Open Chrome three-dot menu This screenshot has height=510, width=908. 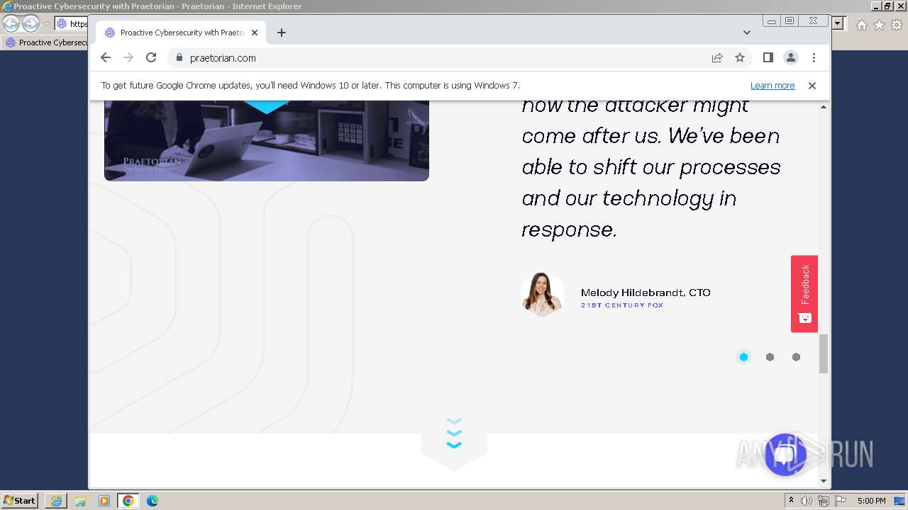pos(814,58)
